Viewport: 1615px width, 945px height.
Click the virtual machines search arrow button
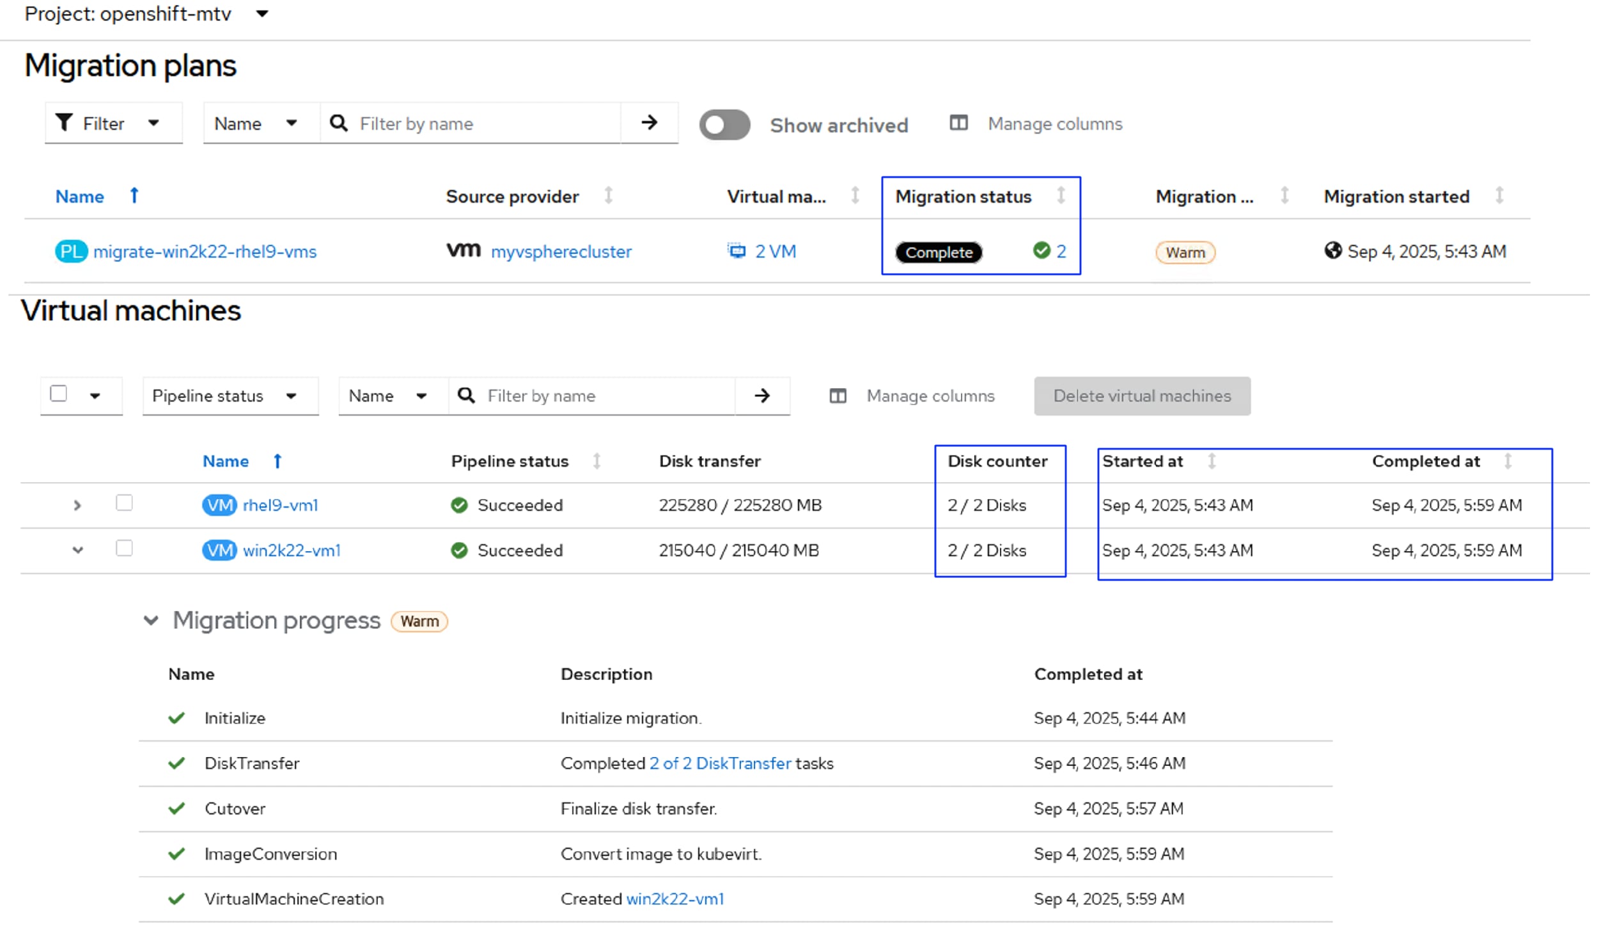[x=762, y=396]
